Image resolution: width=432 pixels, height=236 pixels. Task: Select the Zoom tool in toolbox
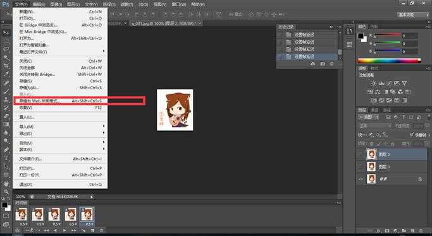[6, 192]
